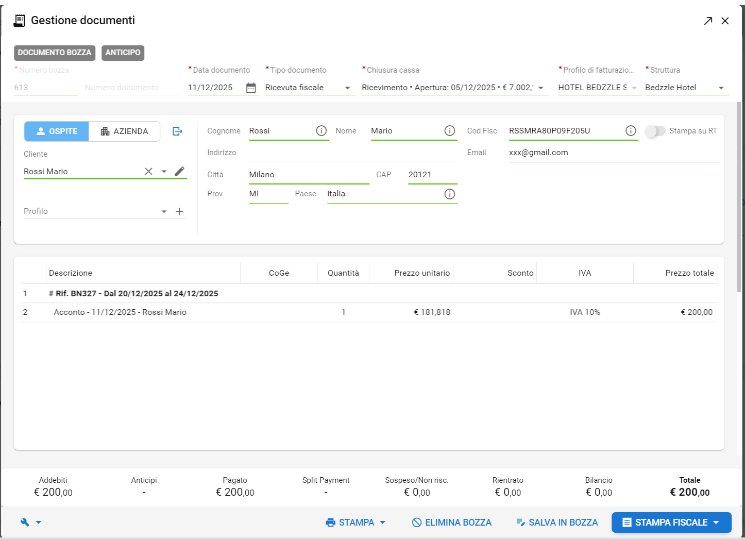Click the Elimina bozza button

click(x=452, y=523)
